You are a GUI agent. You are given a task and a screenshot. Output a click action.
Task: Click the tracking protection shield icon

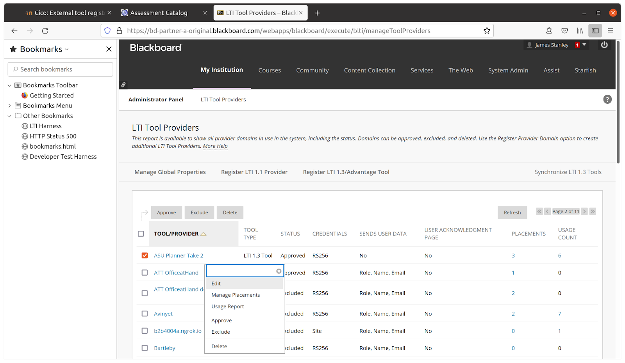107,31
